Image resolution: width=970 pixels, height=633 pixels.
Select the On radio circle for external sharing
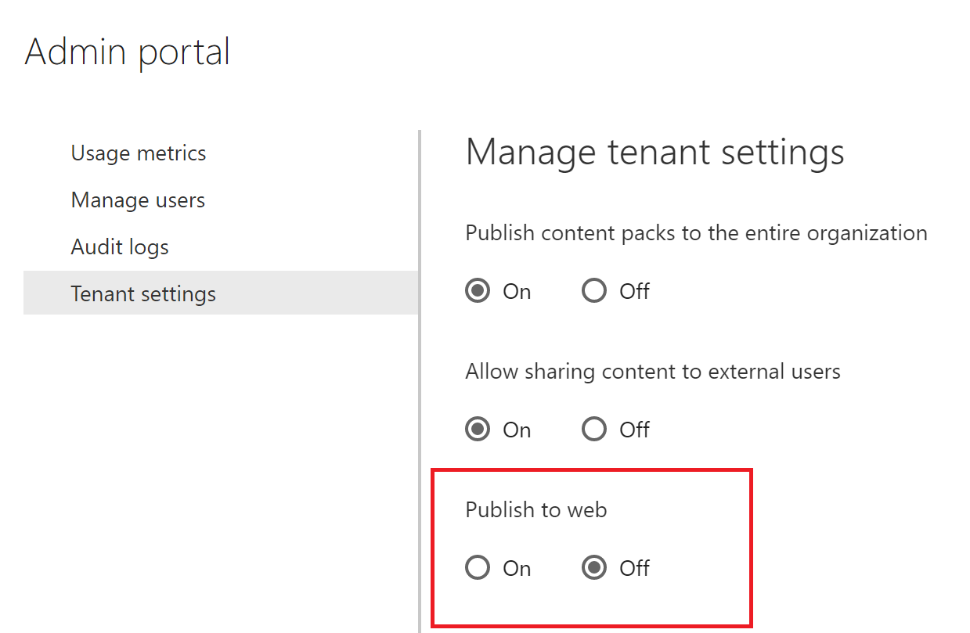478,430
